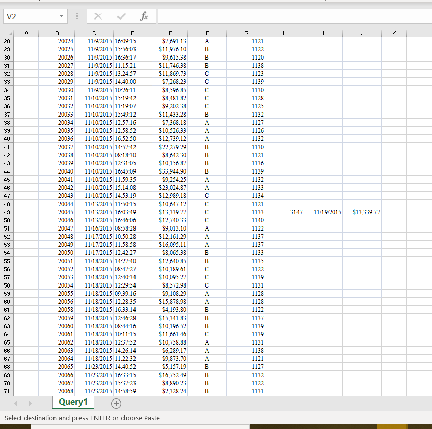Expand the Name Box showing V2

[x=31, y=16]
